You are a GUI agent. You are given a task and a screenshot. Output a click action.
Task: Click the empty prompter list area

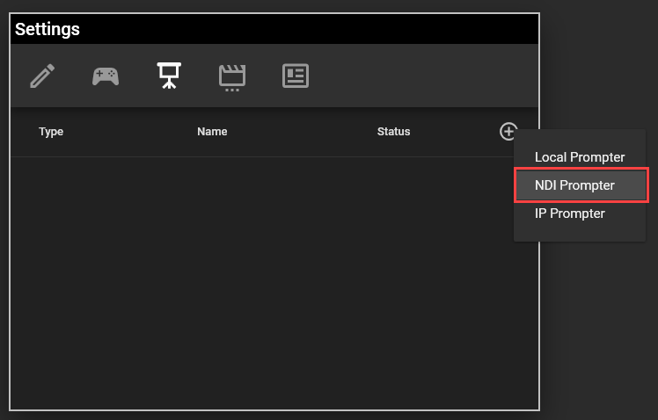click(264, 281)
